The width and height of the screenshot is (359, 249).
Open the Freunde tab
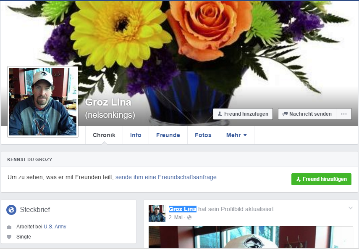(x=168, y=135)
